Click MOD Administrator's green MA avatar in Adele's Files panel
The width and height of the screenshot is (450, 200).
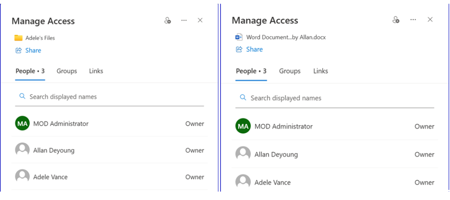22,124
